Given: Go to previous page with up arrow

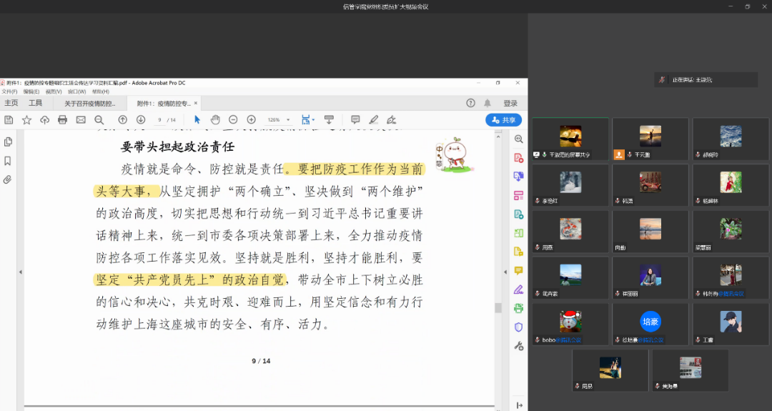Looking at the screenshot, I should coord(122,120).
